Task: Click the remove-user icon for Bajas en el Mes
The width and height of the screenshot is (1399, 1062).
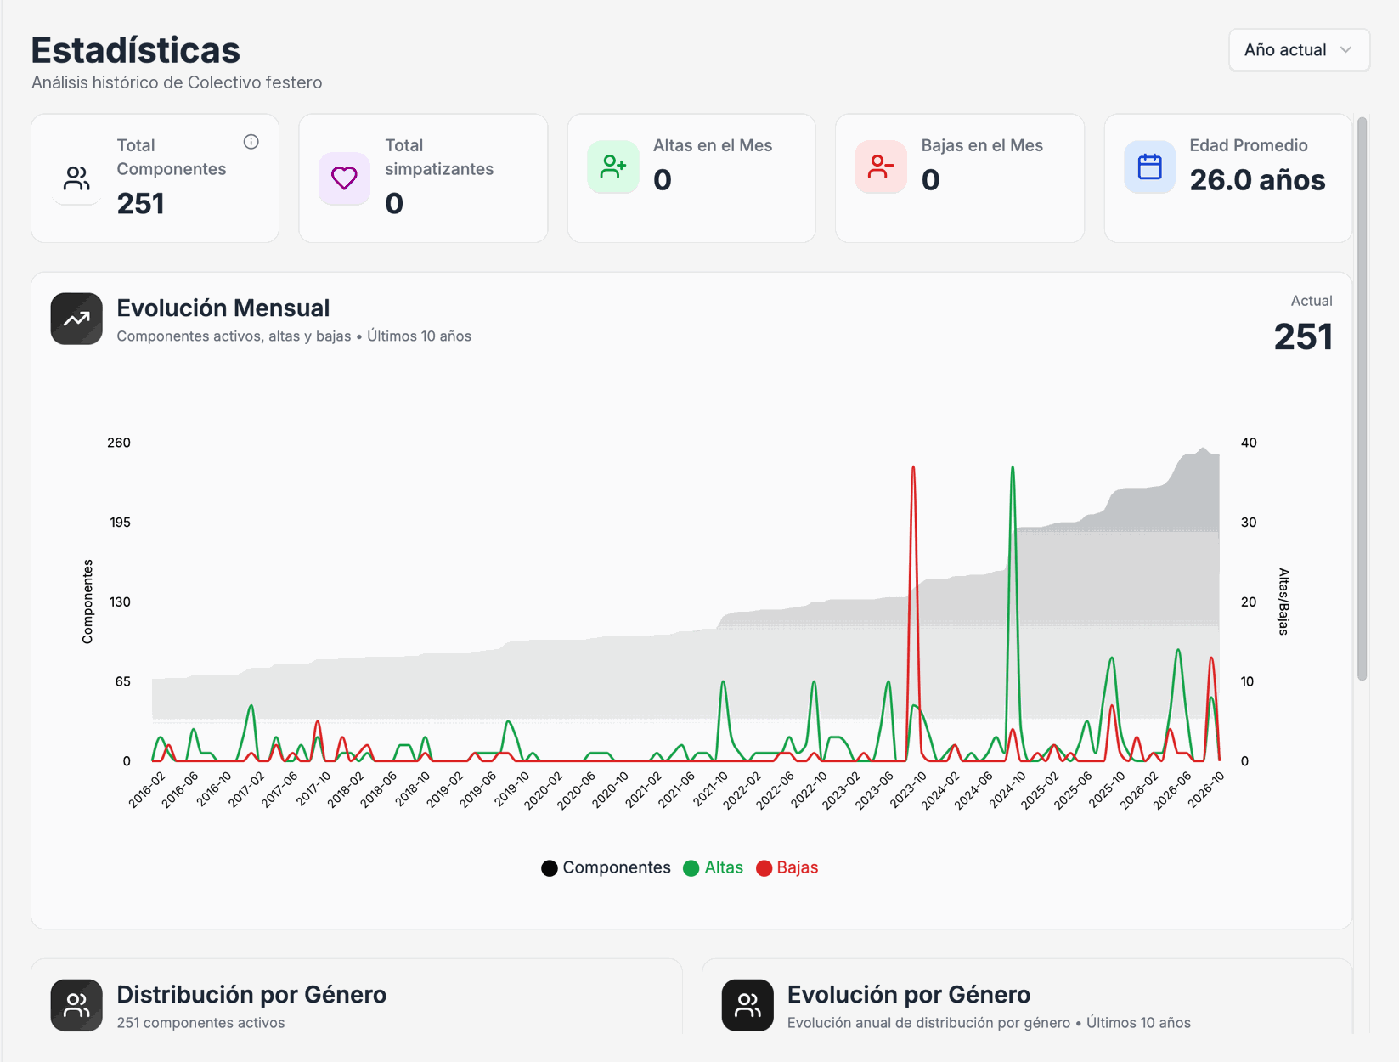Action: pyautogui.click(x=881, y=167)
